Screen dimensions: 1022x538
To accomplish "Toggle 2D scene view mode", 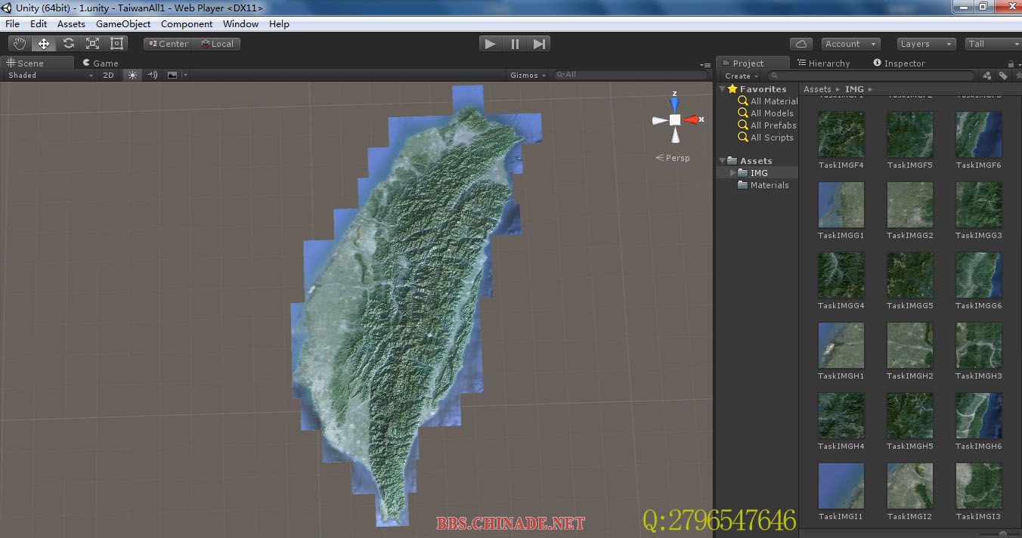I will click(x=108, y=75).
